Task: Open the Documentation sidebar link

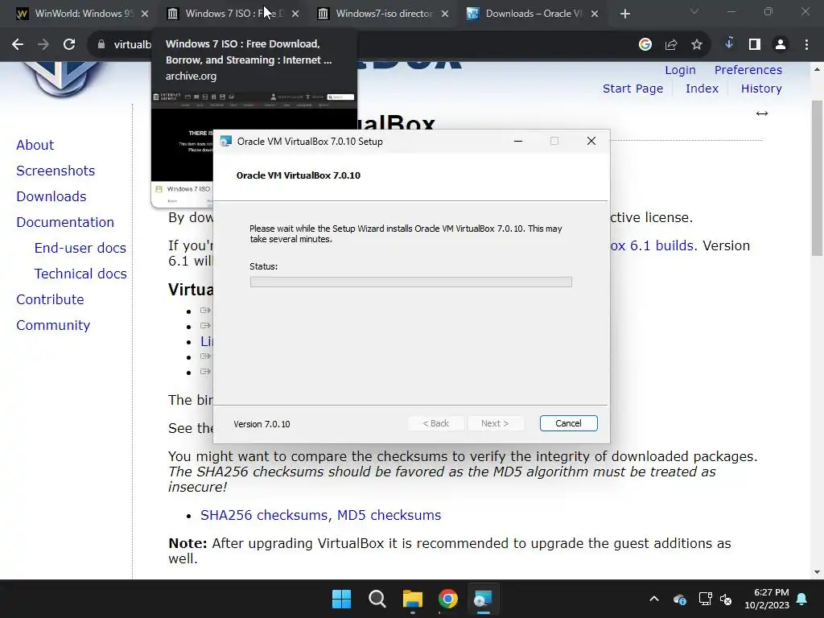Action: [x=65, y=222]
